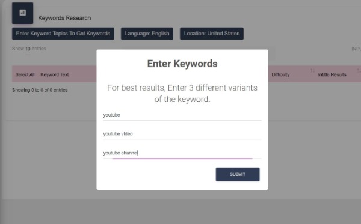
Task: Click the youtube channel keyword field
Action: [x=182, y=153]
